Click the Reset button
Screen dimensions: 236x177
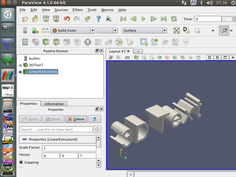point(53,119)
